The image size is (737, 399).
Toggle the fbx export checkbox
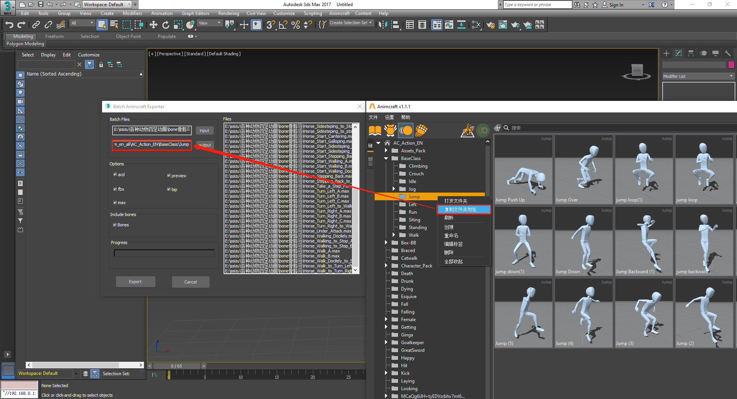[x=115, y=189]
